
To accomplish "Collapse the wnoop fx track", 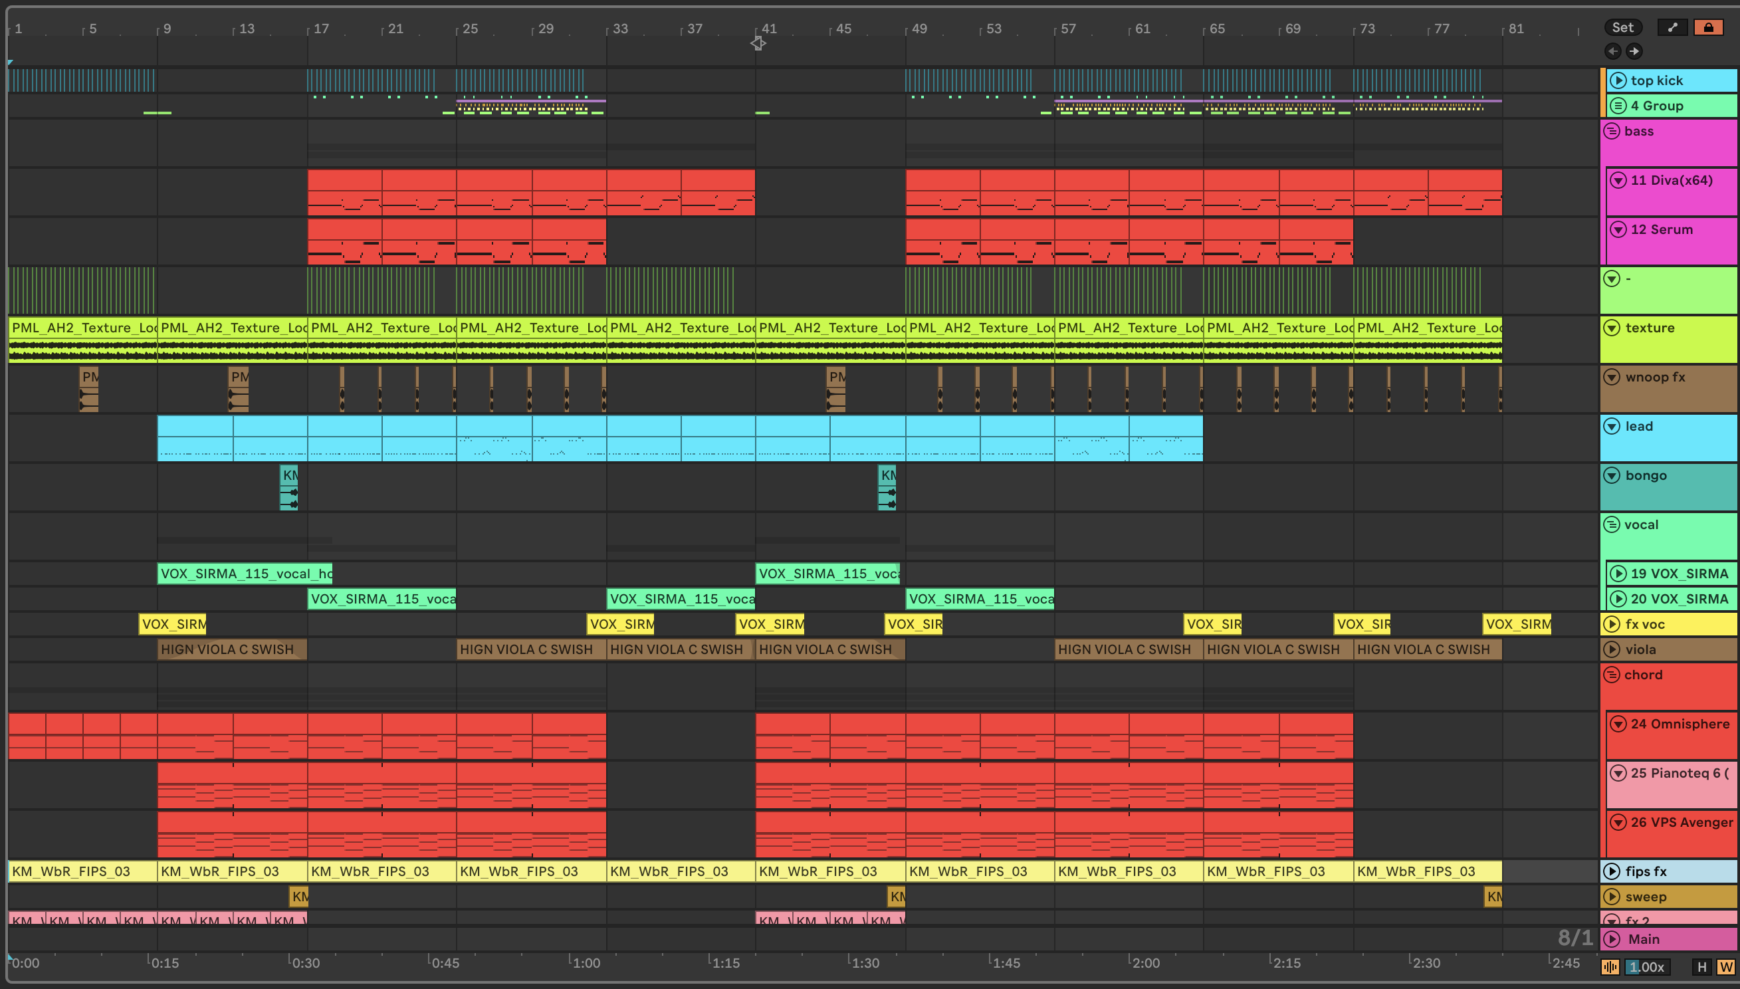I will 1612,377.
